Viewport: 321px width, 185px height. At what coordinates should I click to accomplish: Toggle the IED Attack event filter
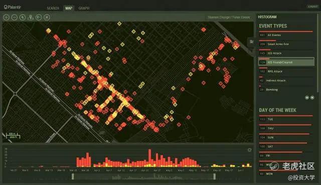pyautogui.click(x=286, y=53)
